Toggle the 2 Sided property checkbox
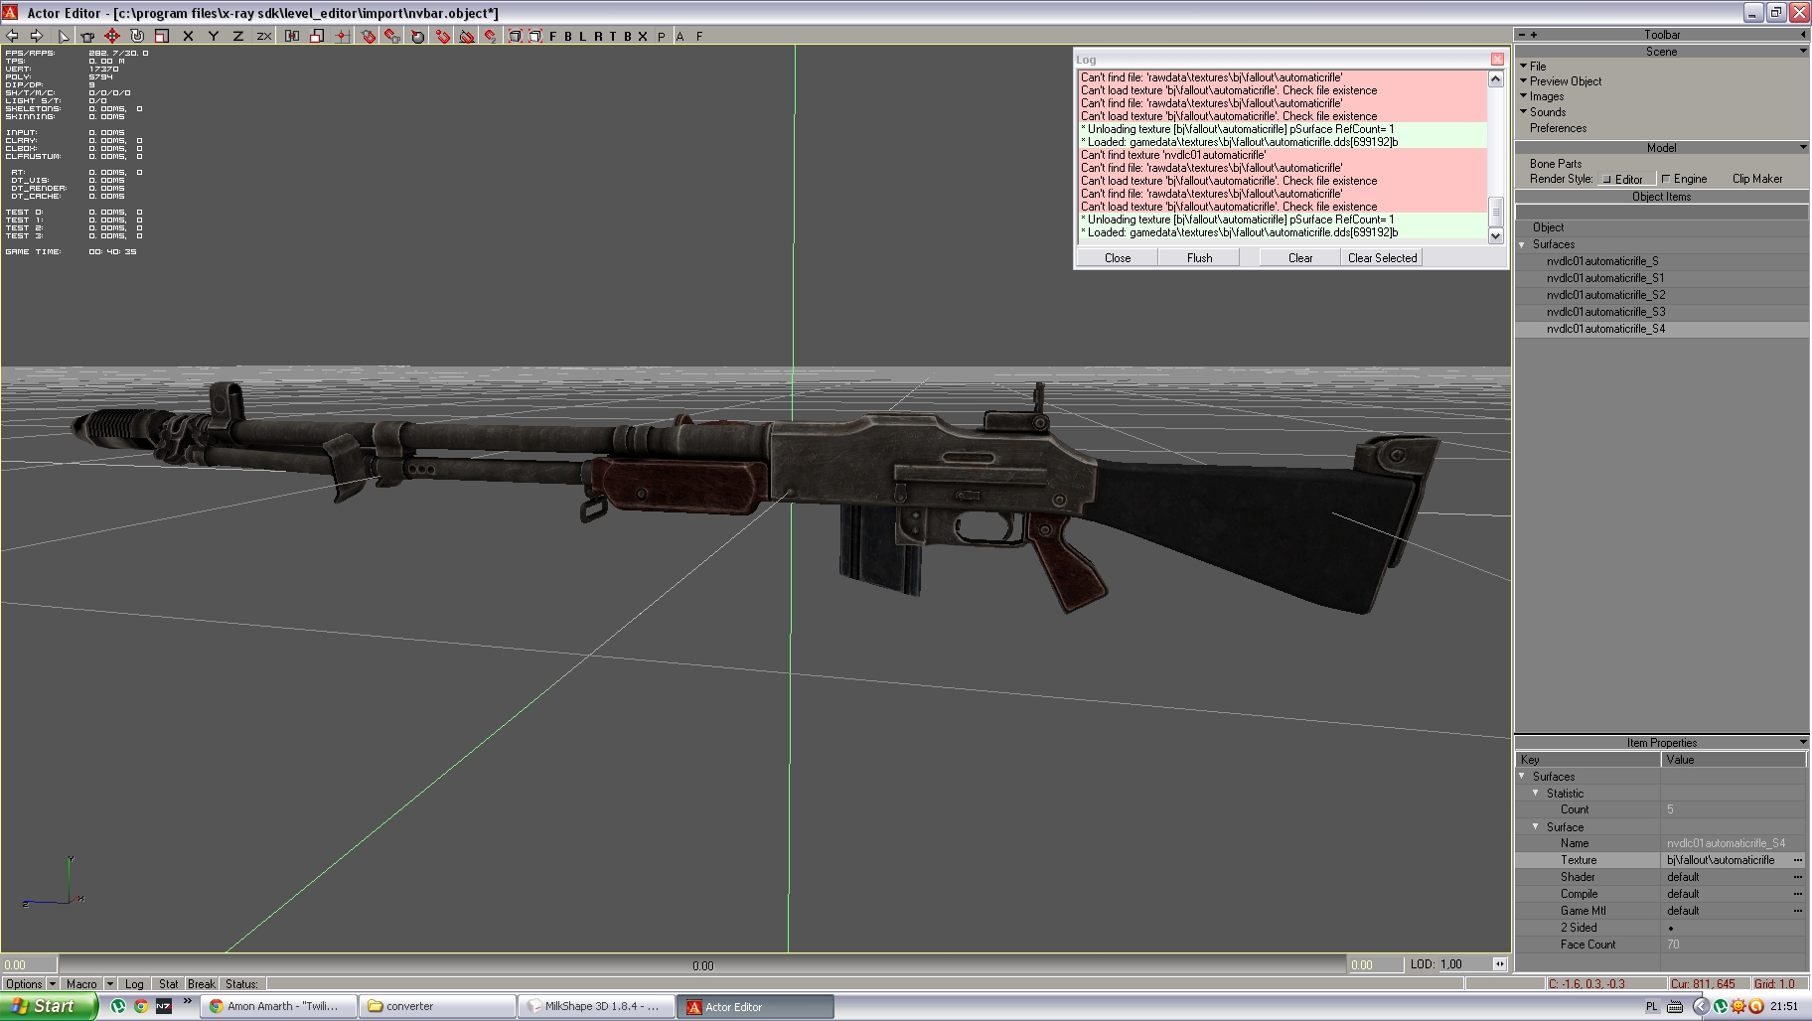Screen dimensions: 1812x1021 (1671, 928)
